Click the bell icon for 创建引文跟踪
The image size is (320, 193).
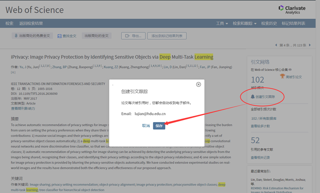253,97
